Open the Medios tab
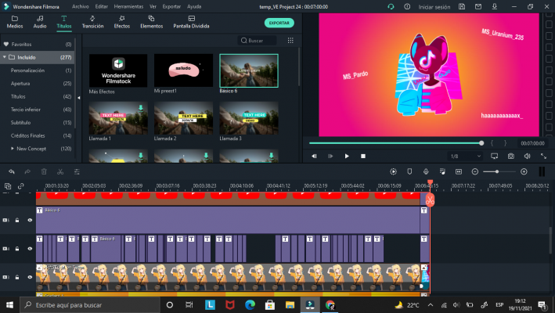Viewport: 555px width, 313px height. pyautogui.click(x=15, y=22)
